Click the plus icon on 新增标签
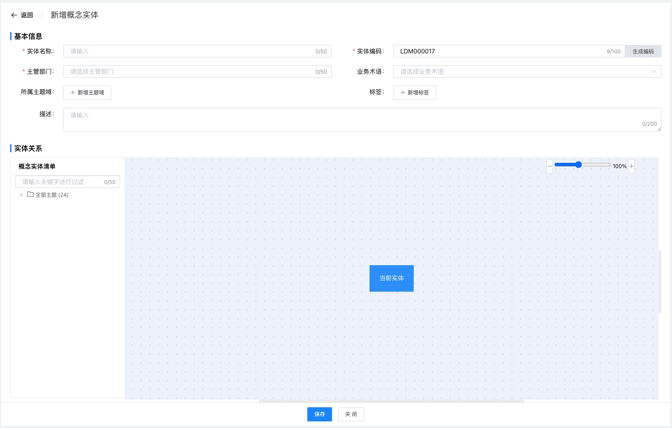The width and height of the screenshot is (672, 428). click(x=403, y=92)
